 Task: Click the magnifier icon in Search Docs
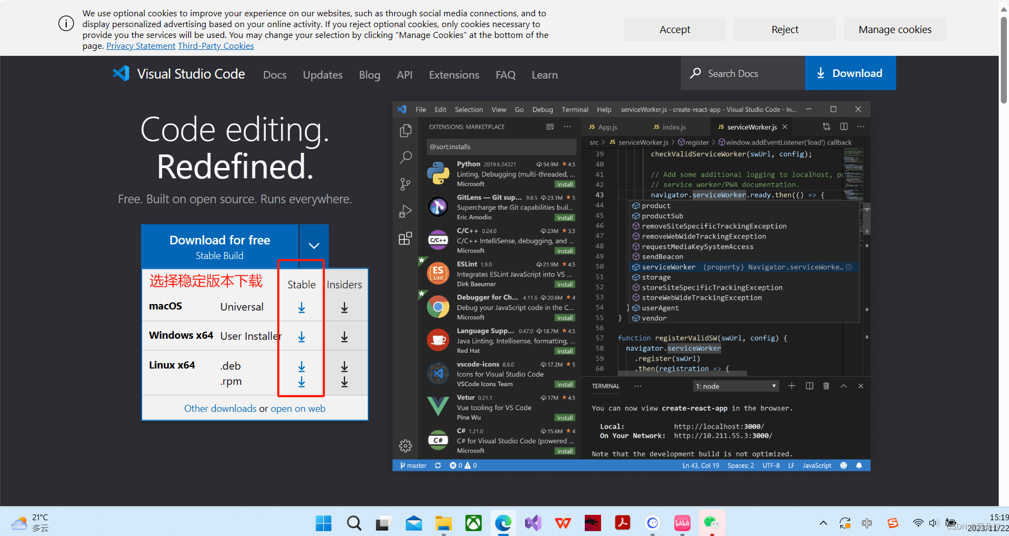[695, 73]
